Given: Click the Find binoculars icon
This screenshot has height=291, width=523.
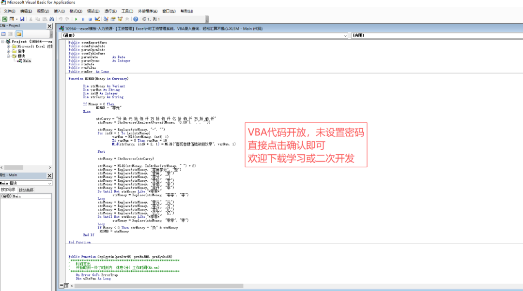Looking at the screenshot, I should click(x=52, y=19).
